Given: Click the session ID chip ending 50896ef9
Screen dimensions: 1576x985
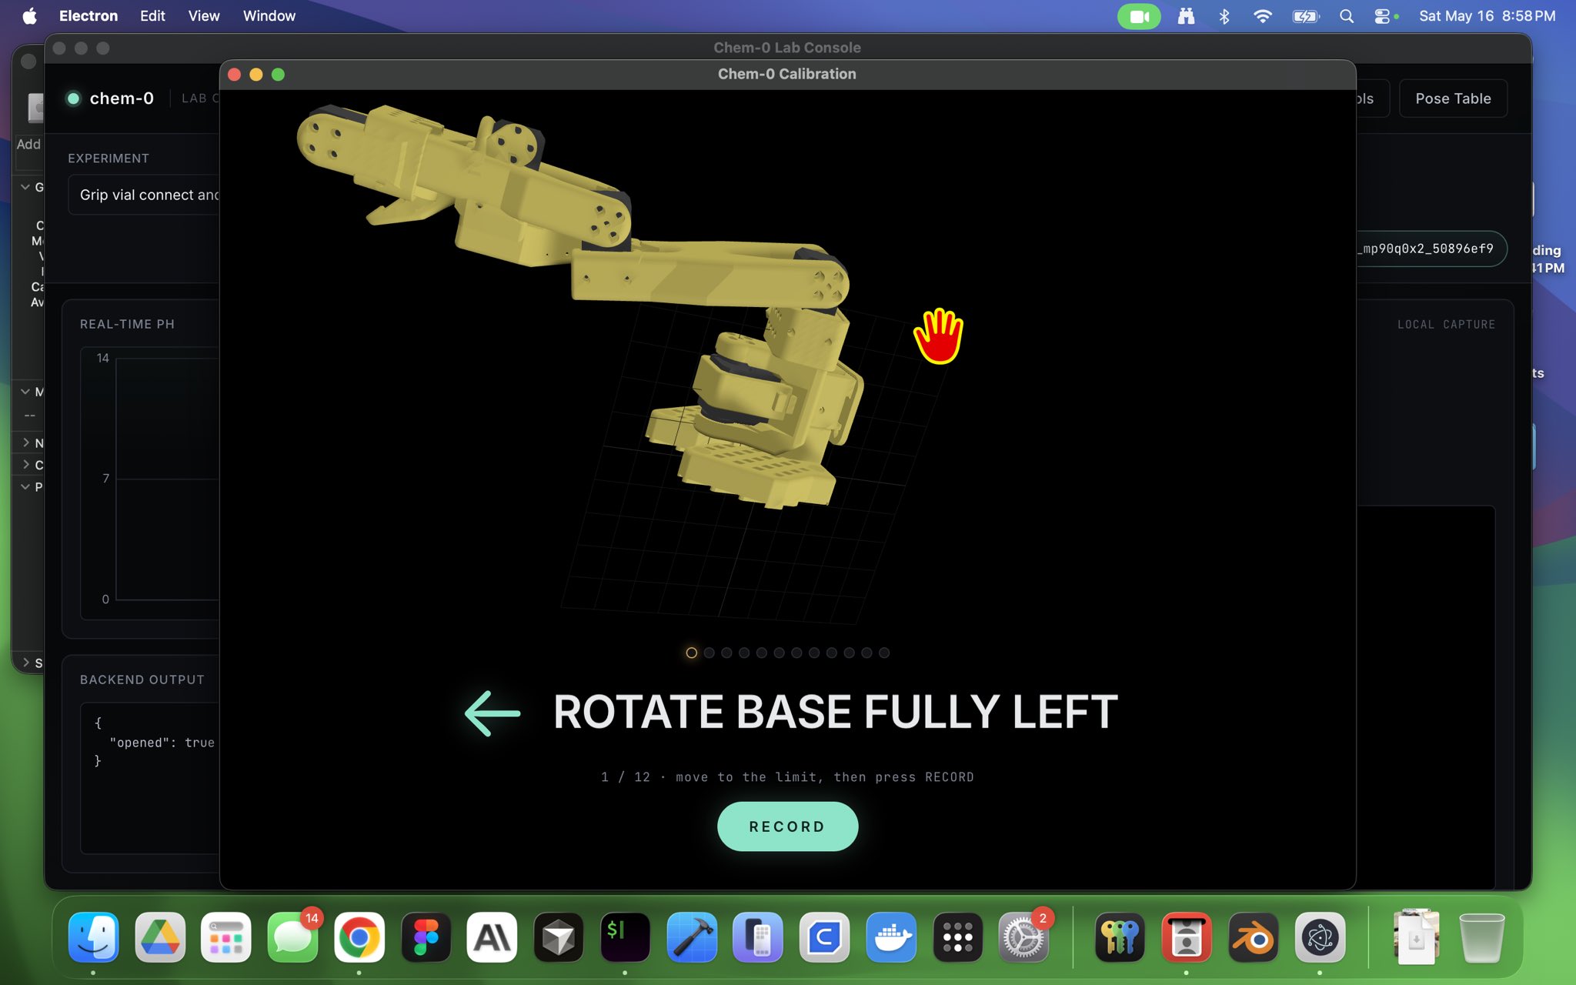Looking at the screenshot, I should [x=1430, y=249].
